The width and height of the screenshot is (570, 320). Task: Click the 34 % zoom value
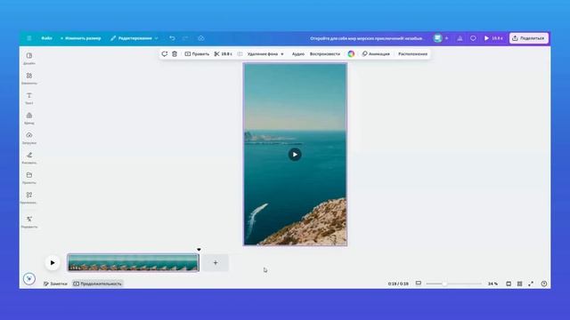click(493, 284)
